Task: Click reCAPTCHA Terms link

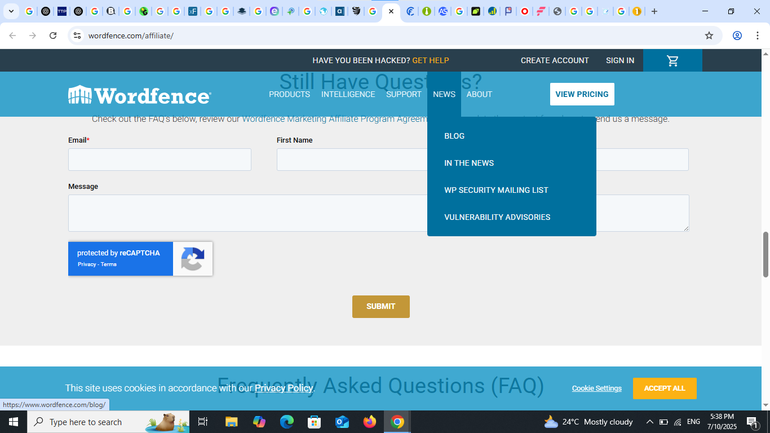Action: [x=109, y=264]
